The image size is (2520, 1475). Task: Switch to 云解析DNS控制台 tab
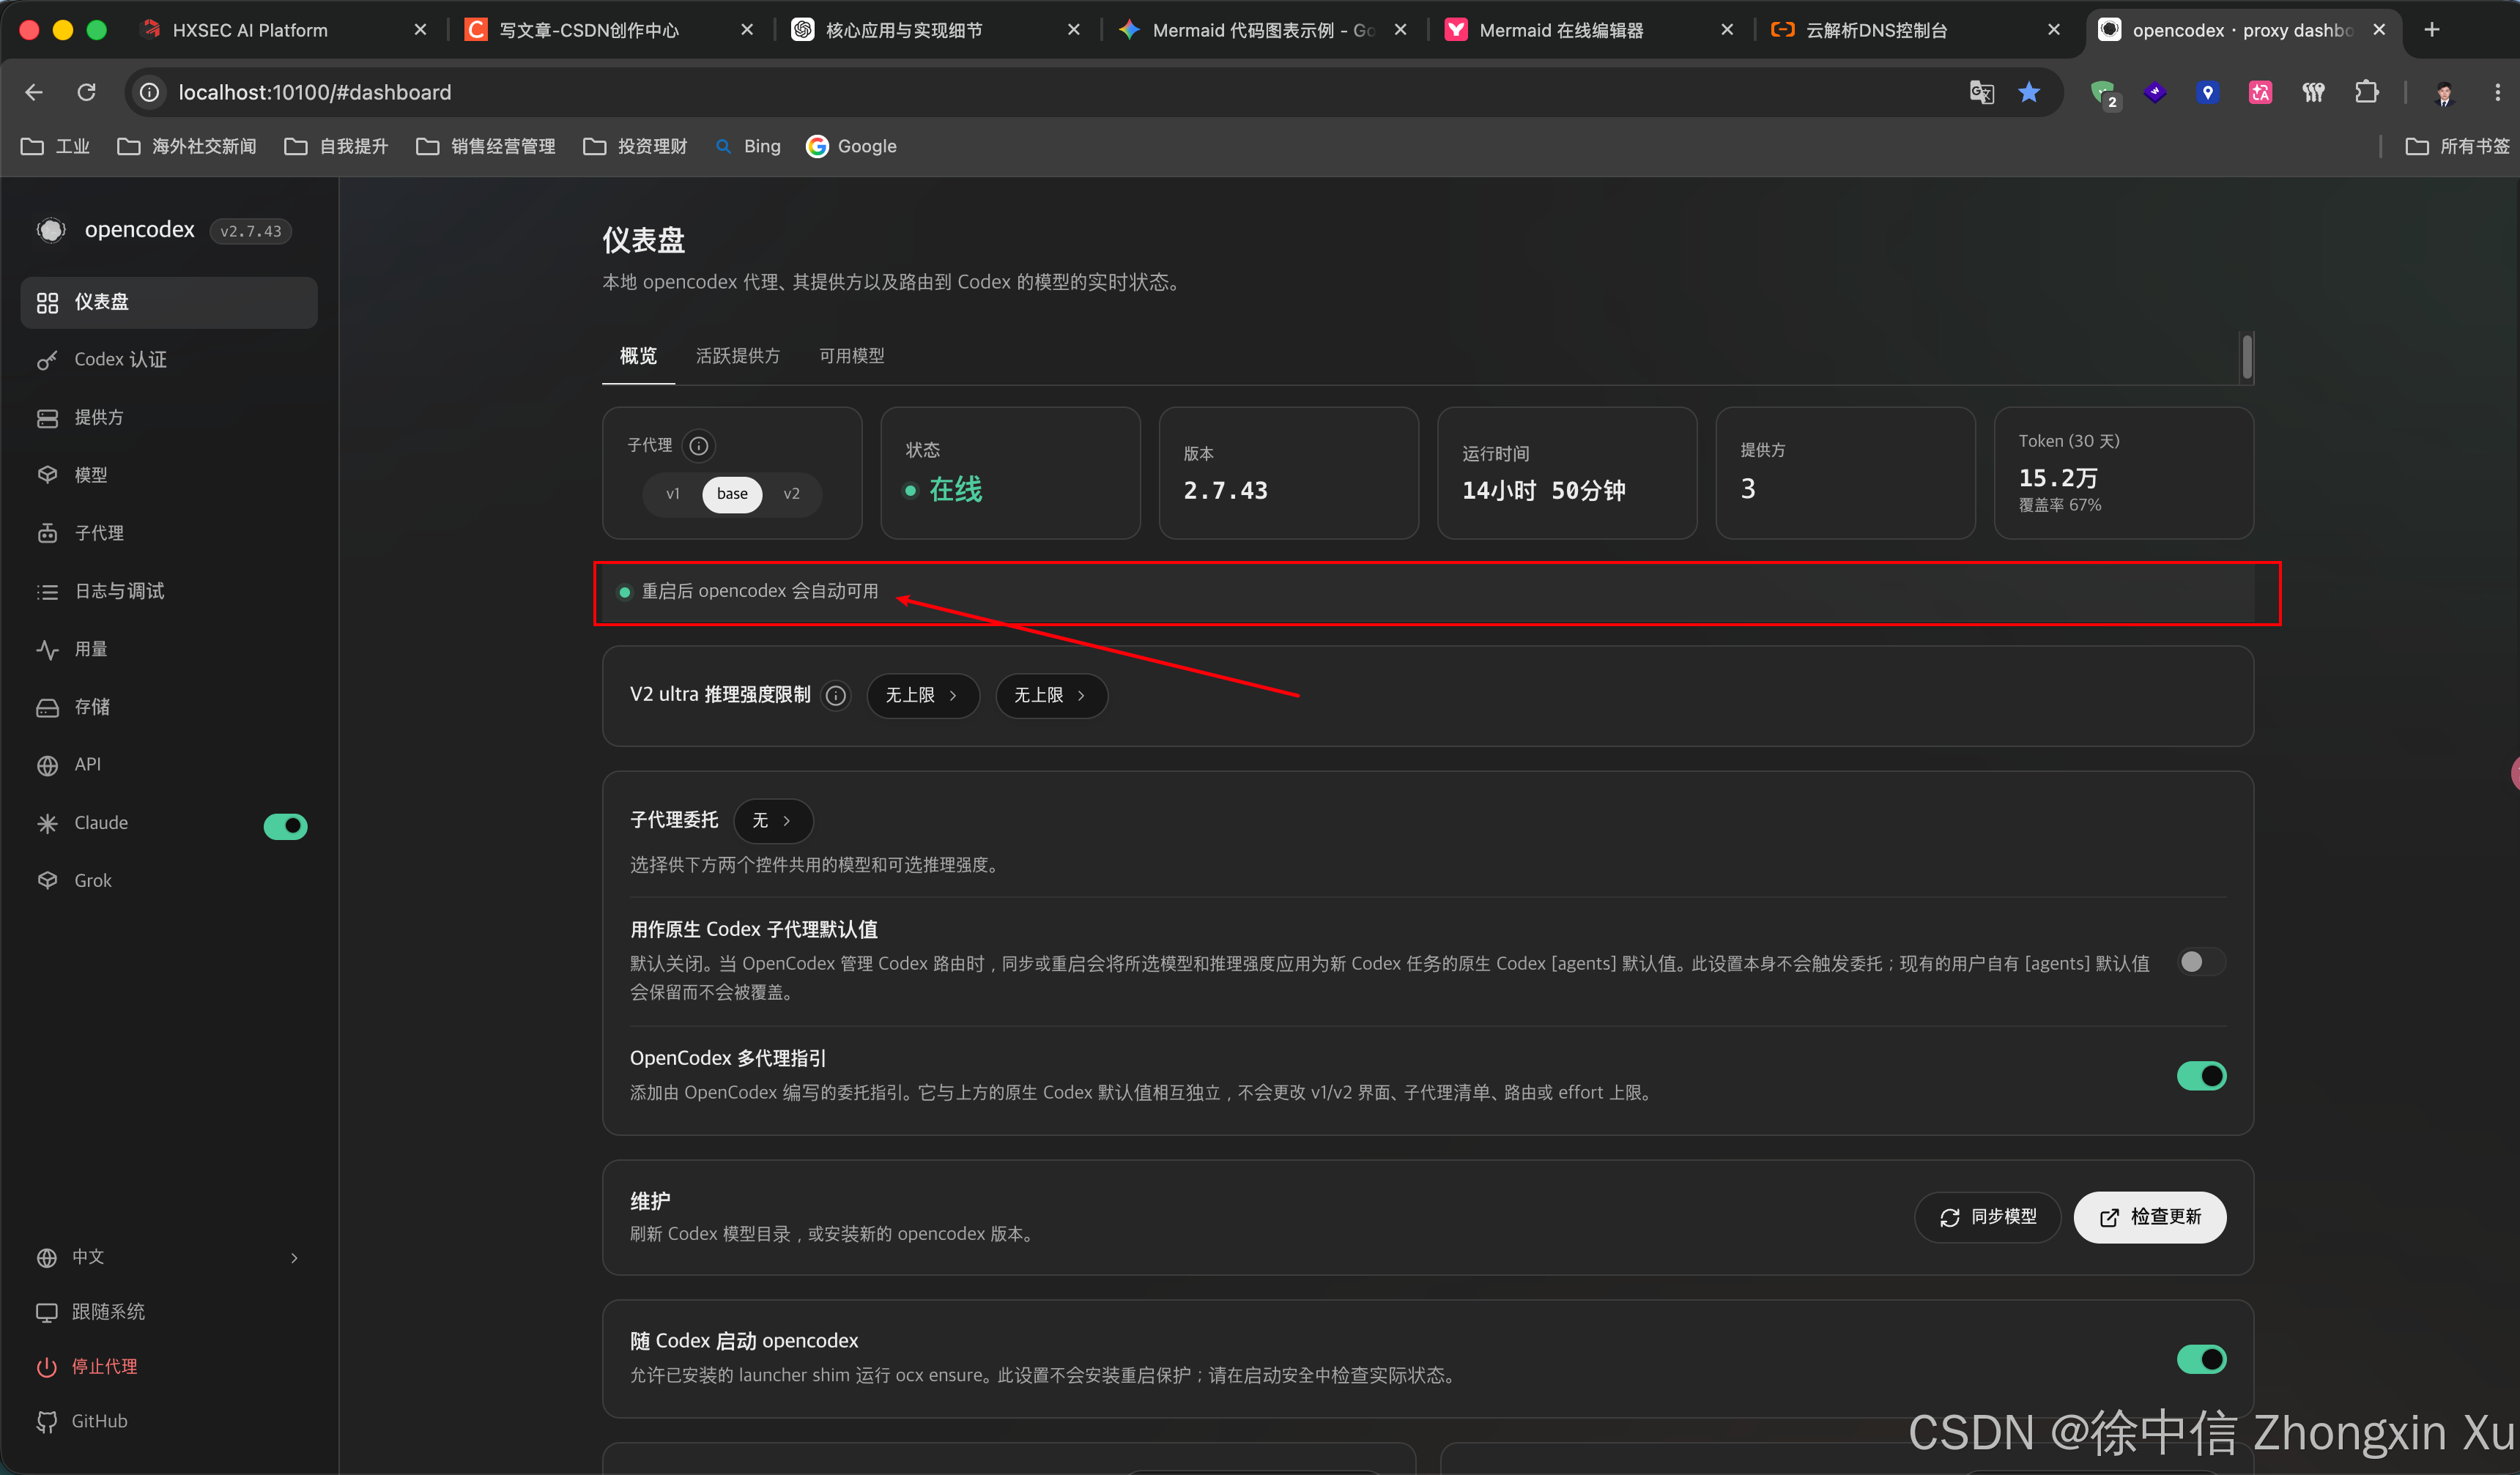click(1916, 30)
